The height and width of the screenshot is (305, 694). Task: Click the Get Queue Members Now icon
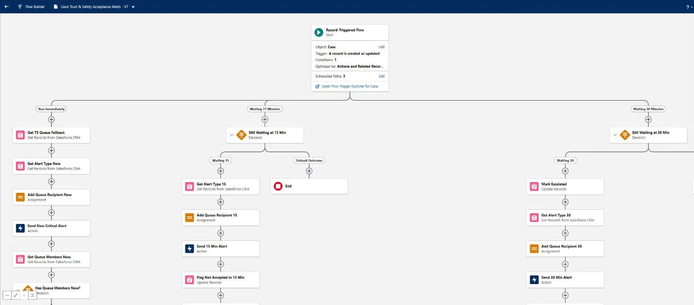[x=20, y=260]
